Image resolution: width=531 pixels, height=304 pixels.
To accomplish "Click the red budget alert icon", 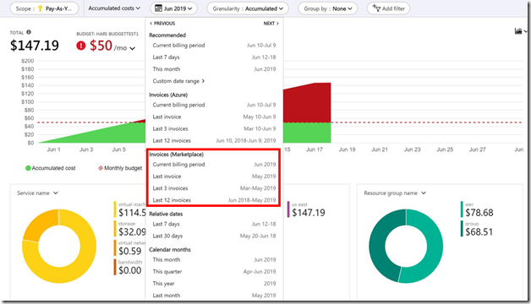I will [x=81, y=46].
